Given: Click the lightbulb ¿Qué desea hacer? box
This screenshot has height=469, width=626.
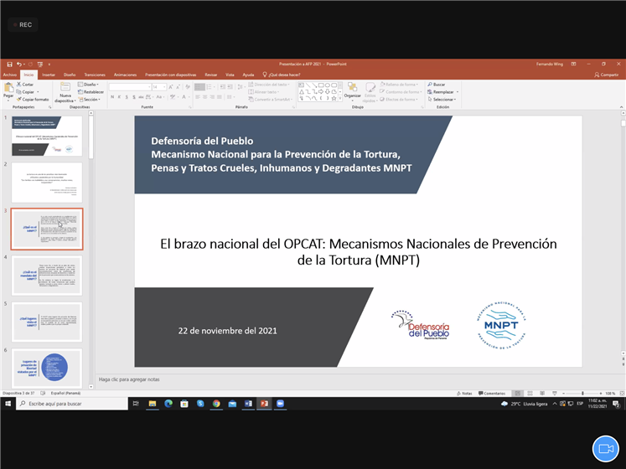Looking at the screenshot, I should point(282,75).
